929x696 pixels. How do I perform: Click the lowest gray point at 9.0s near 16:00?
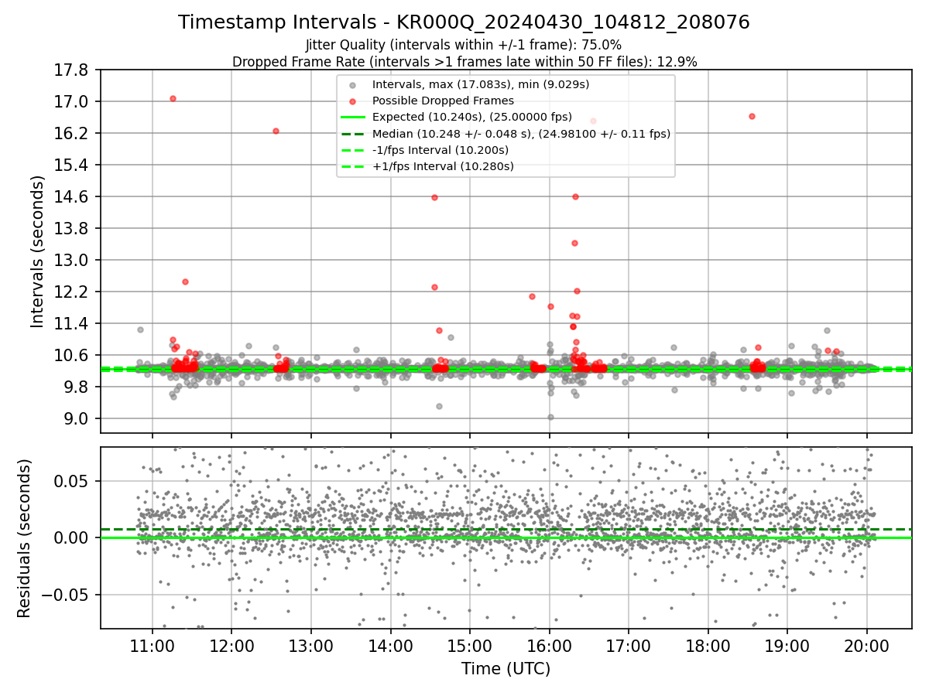[x=550, y=417]
